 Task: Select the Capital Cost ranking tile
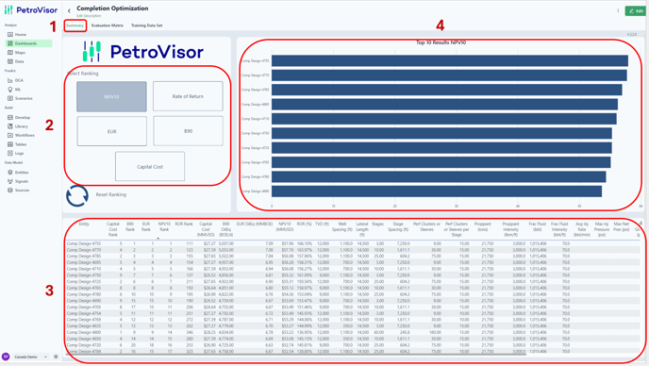tap(150, 166)
